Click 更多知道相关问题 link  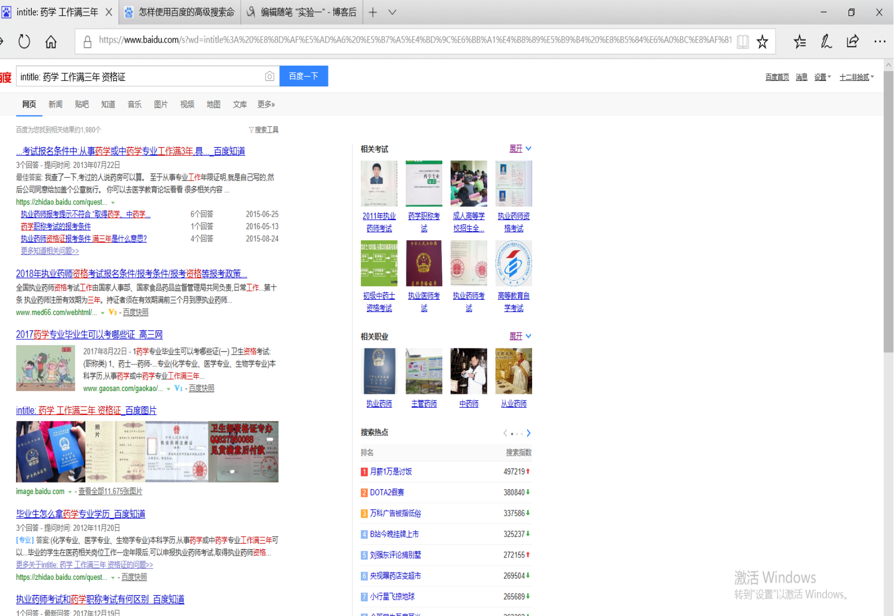pyautogui.click(x=50, y=251)
